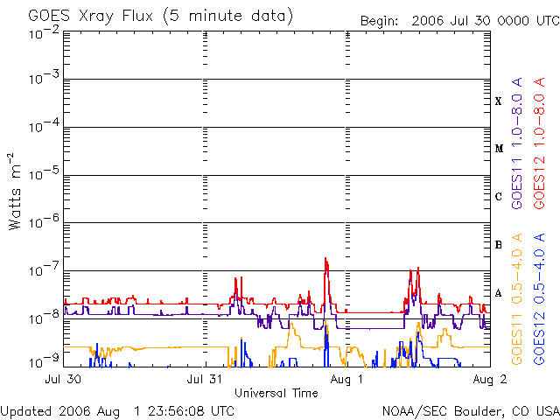Select the M flare class label
The image size is (560, 420).
click(499, 149)
